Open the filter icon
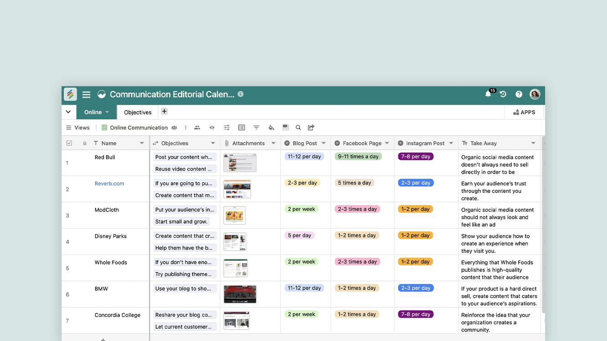This screenshot has width=607, height=341. (256, 128)
